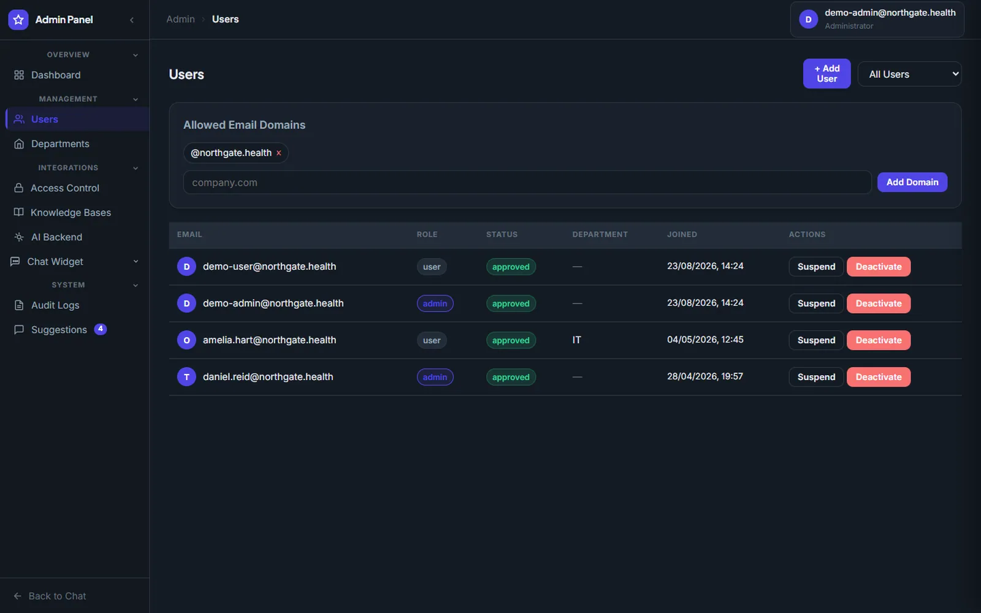Click the Email column header
Viewport: 981px width, 613px height.
click(x=189, y=234)
